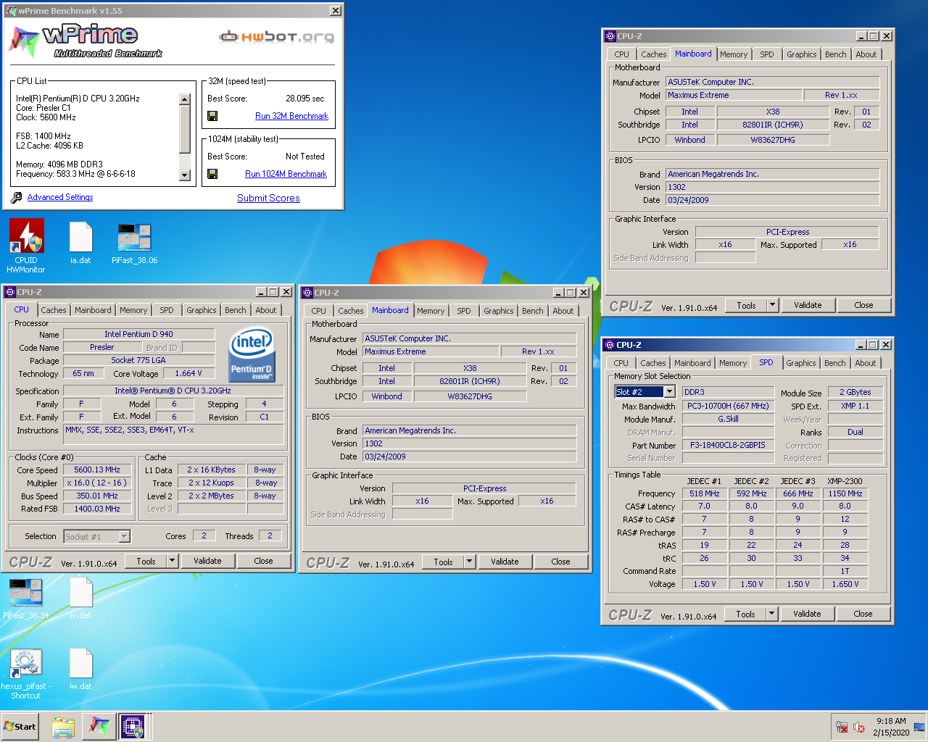928x742 pixels.
Task: Click Multiplier value x 16.0 (12 - 16)
Action: point(97,483)
